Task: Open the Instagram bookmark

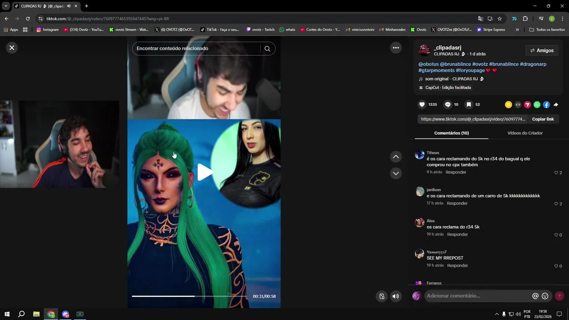Action: tap(48, 30)
